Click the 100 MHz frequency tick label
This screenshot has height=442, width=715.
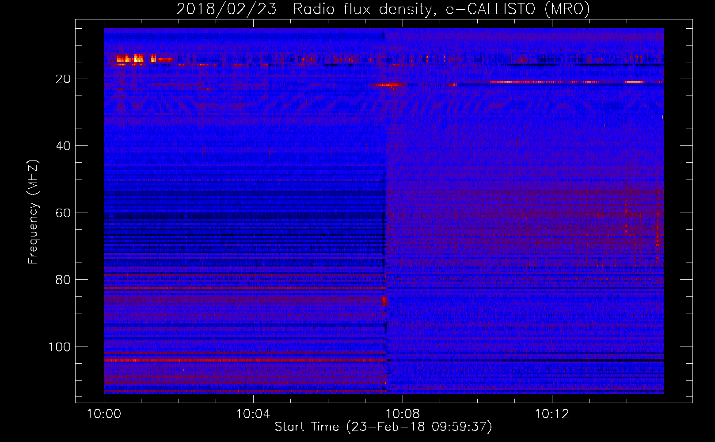59,347
